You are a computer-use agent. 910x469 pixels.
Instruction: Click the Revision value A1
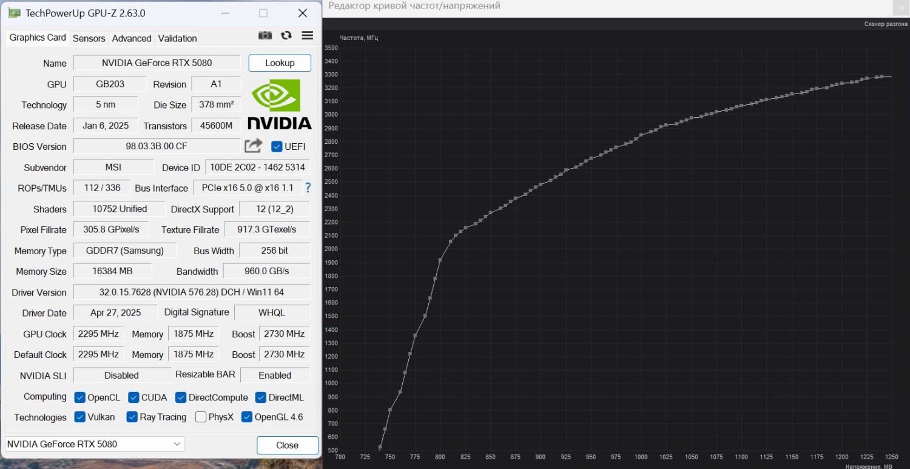[x=216, y=84]
